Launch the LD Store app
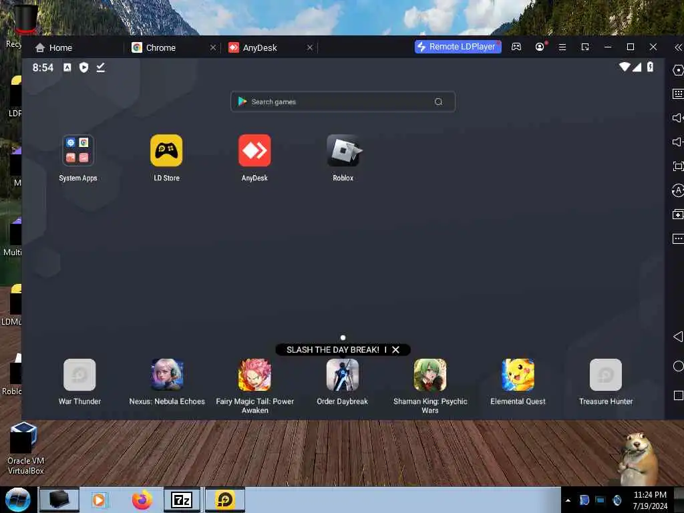Screen dimensions: 684x513 (166, 150)
